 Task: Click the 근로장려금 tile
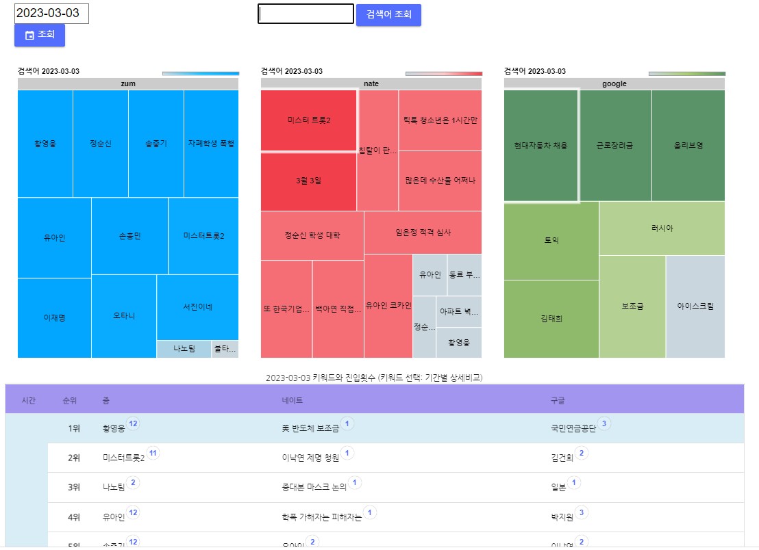(x=614, y=146)
